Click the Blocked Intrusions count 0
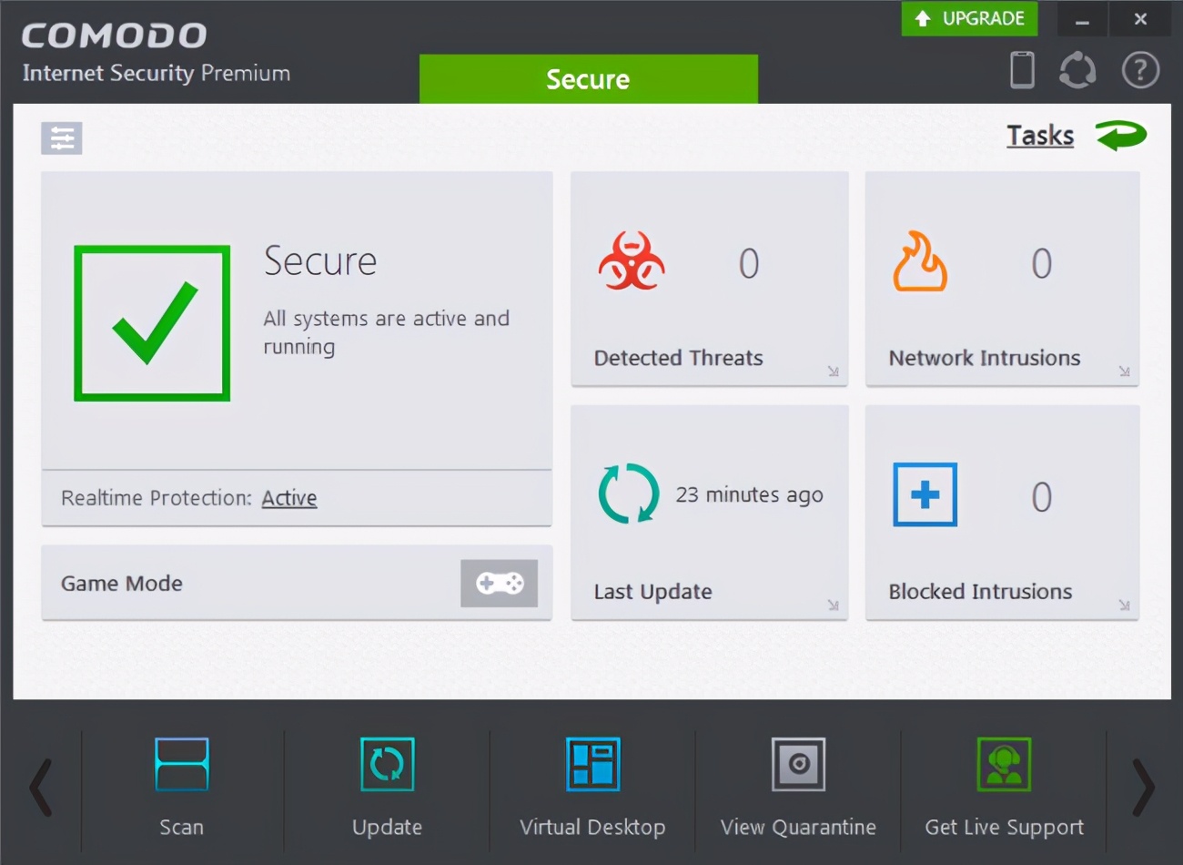 [1041, 497]
